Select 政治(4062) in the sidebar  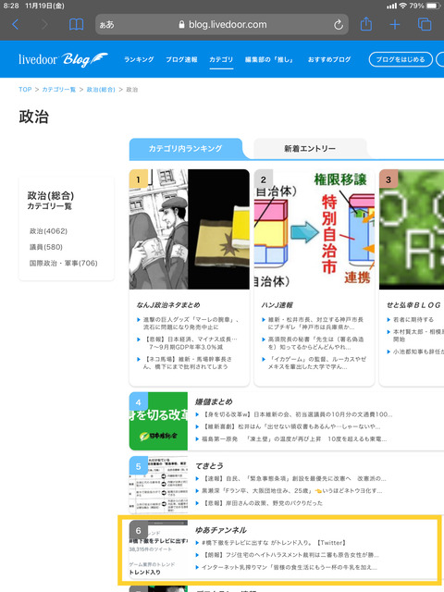48,231
